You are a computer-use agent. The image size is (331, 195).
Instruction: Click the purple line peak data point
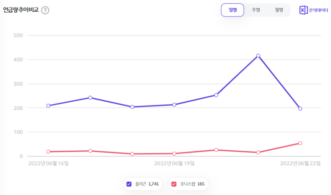pyautogui.click(x=258, y=56)
